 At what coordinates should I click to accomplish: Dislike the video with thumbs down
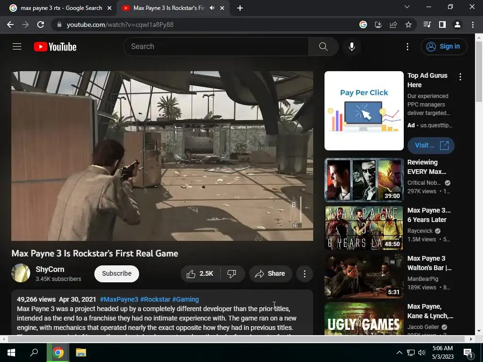coord(232,273)
